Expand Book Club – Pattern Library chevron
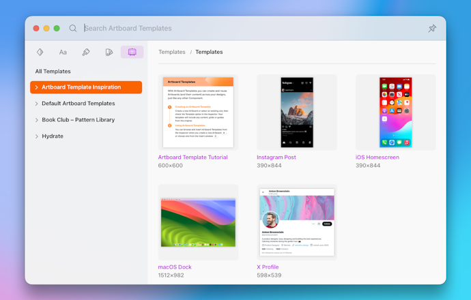Viewport: 471px width, 300px height. (x=36, y=120)
